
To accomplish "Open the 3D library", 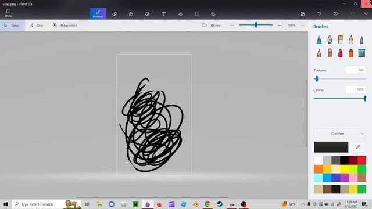I will pyautogui.click(x=213, y=14).
